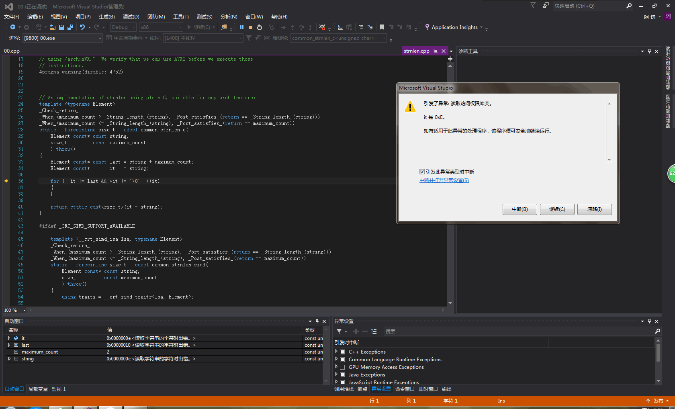Switch to the 调用堆栈 tab
The height and width of the screenshot is (409, 675).
[x=344, y=389]
